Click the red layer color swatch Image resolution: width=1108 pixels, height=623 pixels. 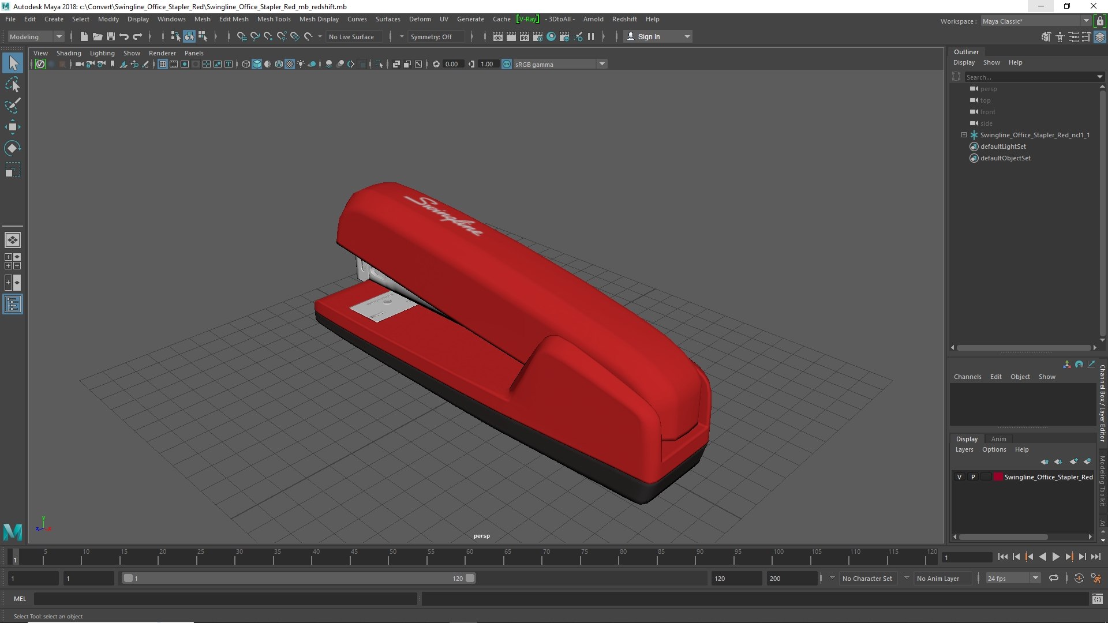point(998,477)
